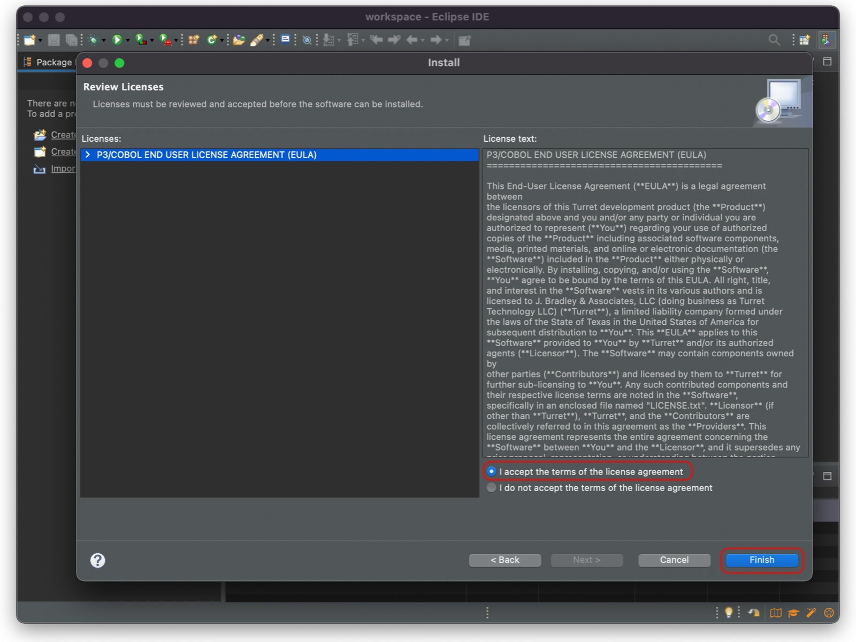The width and height of the screenshot is (856, 642).
Task: Click the Last Edit Location arrow icon
Action: pos(377,40)
